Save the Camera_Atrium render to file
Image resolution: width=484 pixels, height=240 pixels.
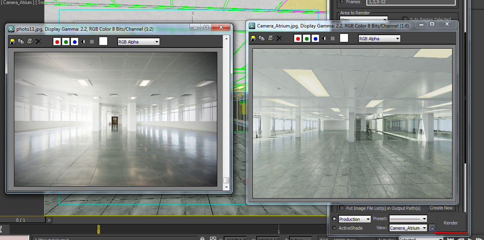[x=253, y=38]
